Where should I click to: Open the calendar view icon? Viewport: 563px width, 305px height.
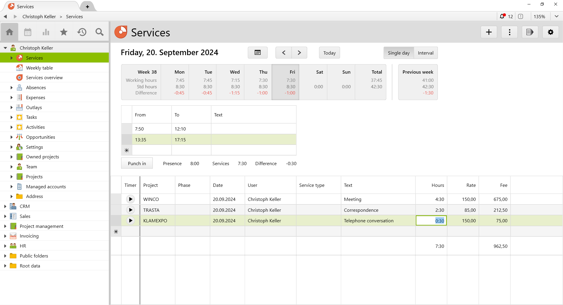28,32
